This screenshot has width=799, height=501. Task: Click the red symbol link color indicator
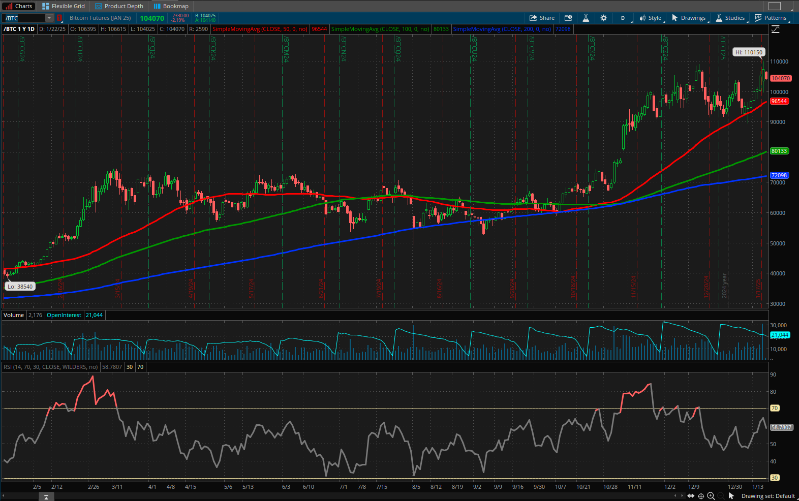pos(59,18)
